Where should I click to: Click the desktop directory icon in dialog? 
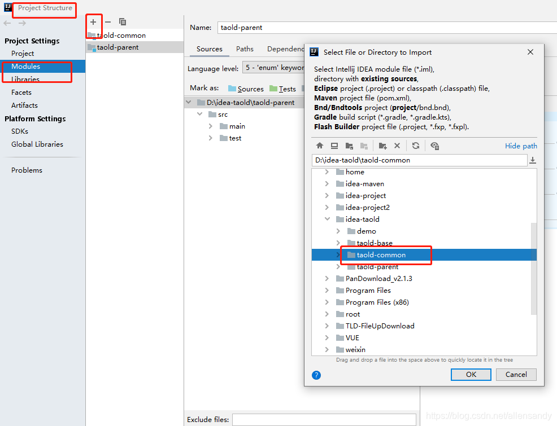point(334,146)
